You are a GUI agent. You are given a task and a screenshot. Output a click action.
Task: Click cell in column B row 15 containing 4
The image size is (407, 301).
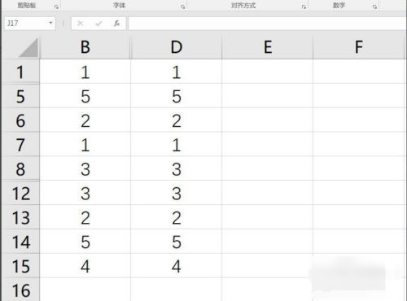pyautogui.click(x=85, y=266)
